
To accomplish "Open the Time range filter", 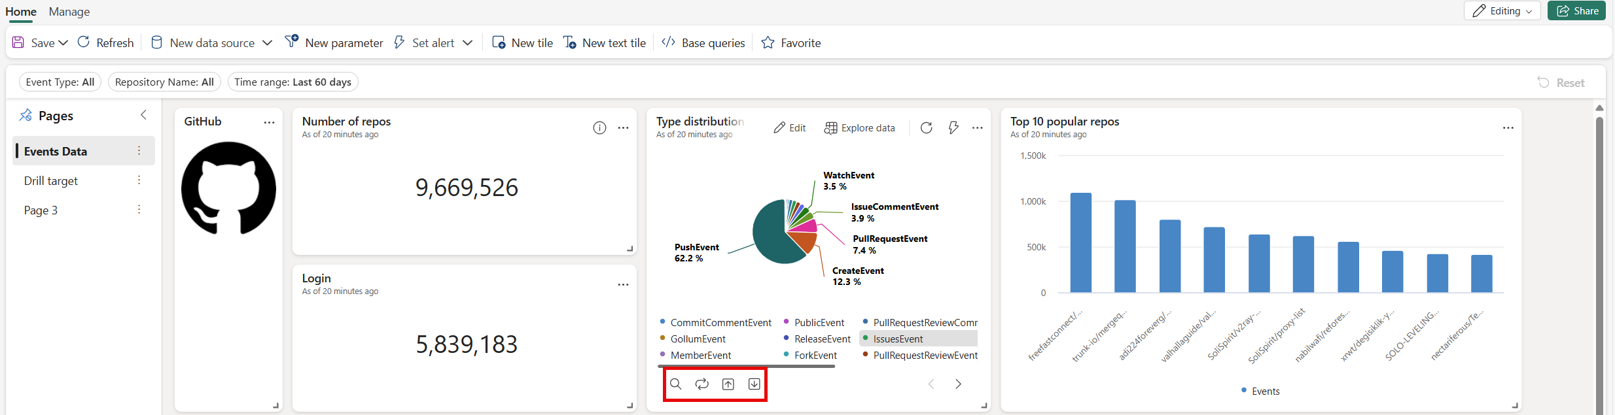I will click(293, 82).
